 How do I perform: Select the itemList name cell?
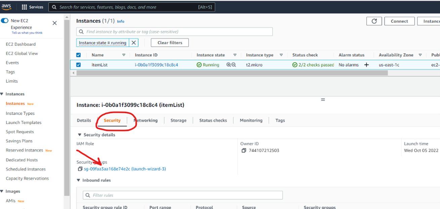(x=99, y=65)
